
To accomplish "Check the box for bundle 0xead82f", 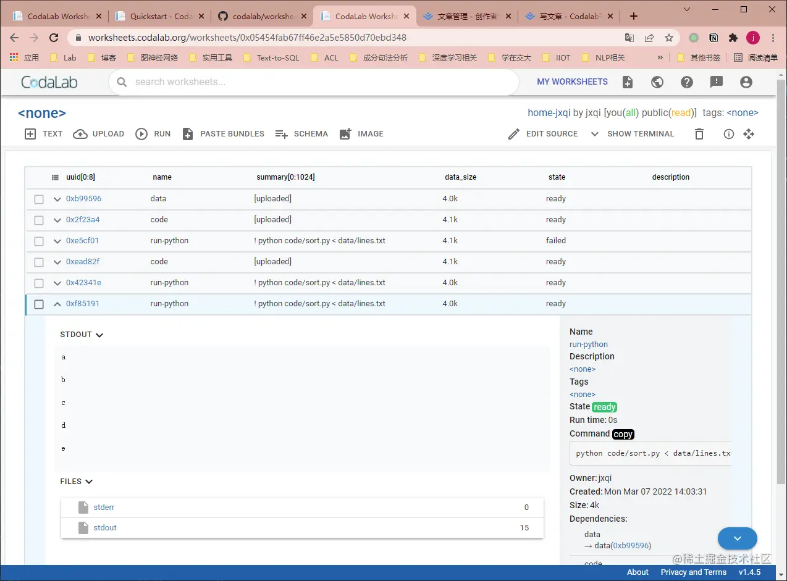I will tap(39, 262).
